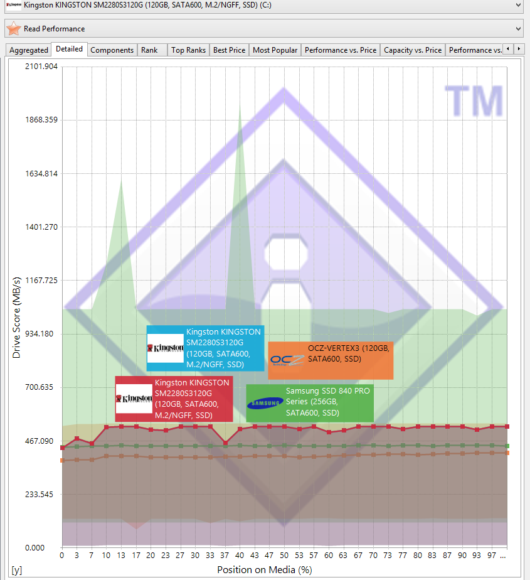Click the 233.545 y-axis value
Viewport: 530px width, 580px height.
39,494
